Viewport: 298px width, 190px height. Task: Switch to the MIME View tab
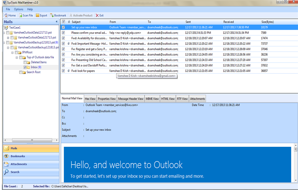[x=152, y=98]
